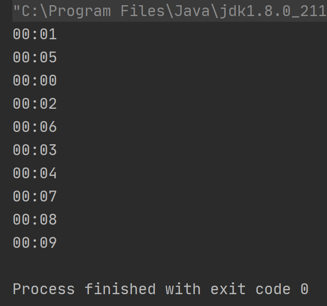Click the word 'finished' in exit message

coord(120,289)
